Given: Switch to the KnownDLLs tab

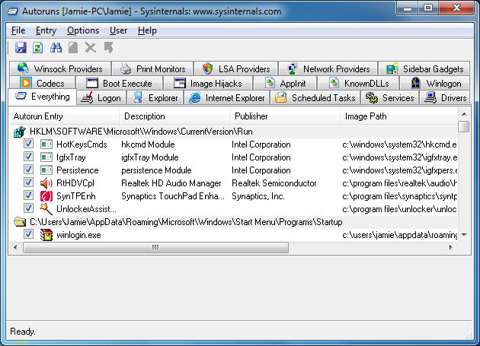Looking at the screenshot, I should (358, 83).
